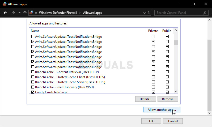Click the Control Panel address bar icon
212x127 pixels.
[32, 12]
